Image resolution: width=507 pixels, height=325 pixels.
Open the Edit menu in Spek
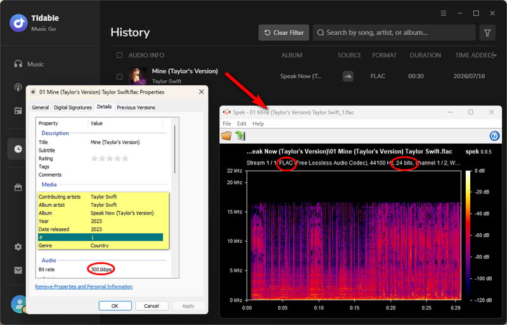241,123
